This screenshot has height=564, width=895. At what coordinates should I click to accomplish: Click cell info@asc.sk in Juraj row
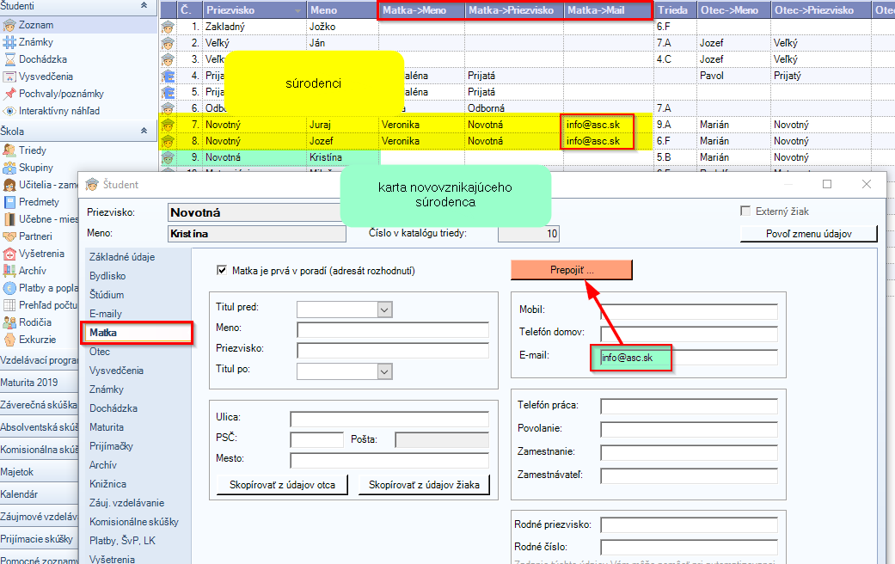point(609,125)
